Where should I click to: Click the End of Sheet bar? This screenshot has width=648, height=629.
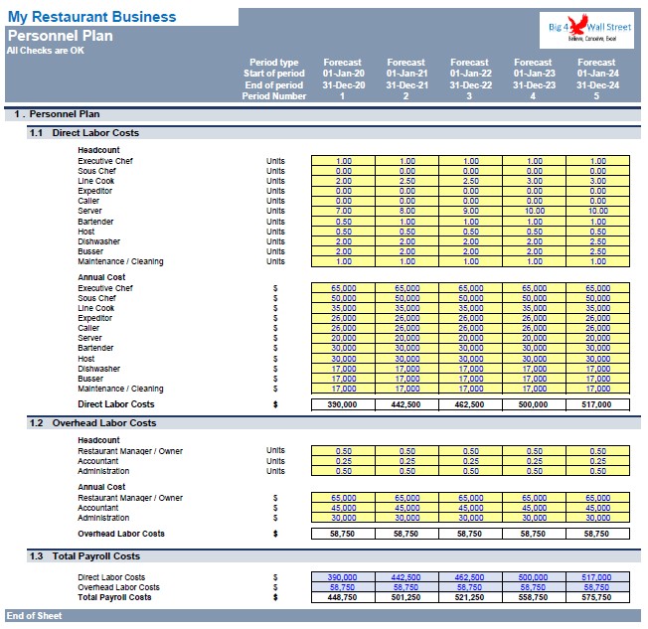click(323, 616)
